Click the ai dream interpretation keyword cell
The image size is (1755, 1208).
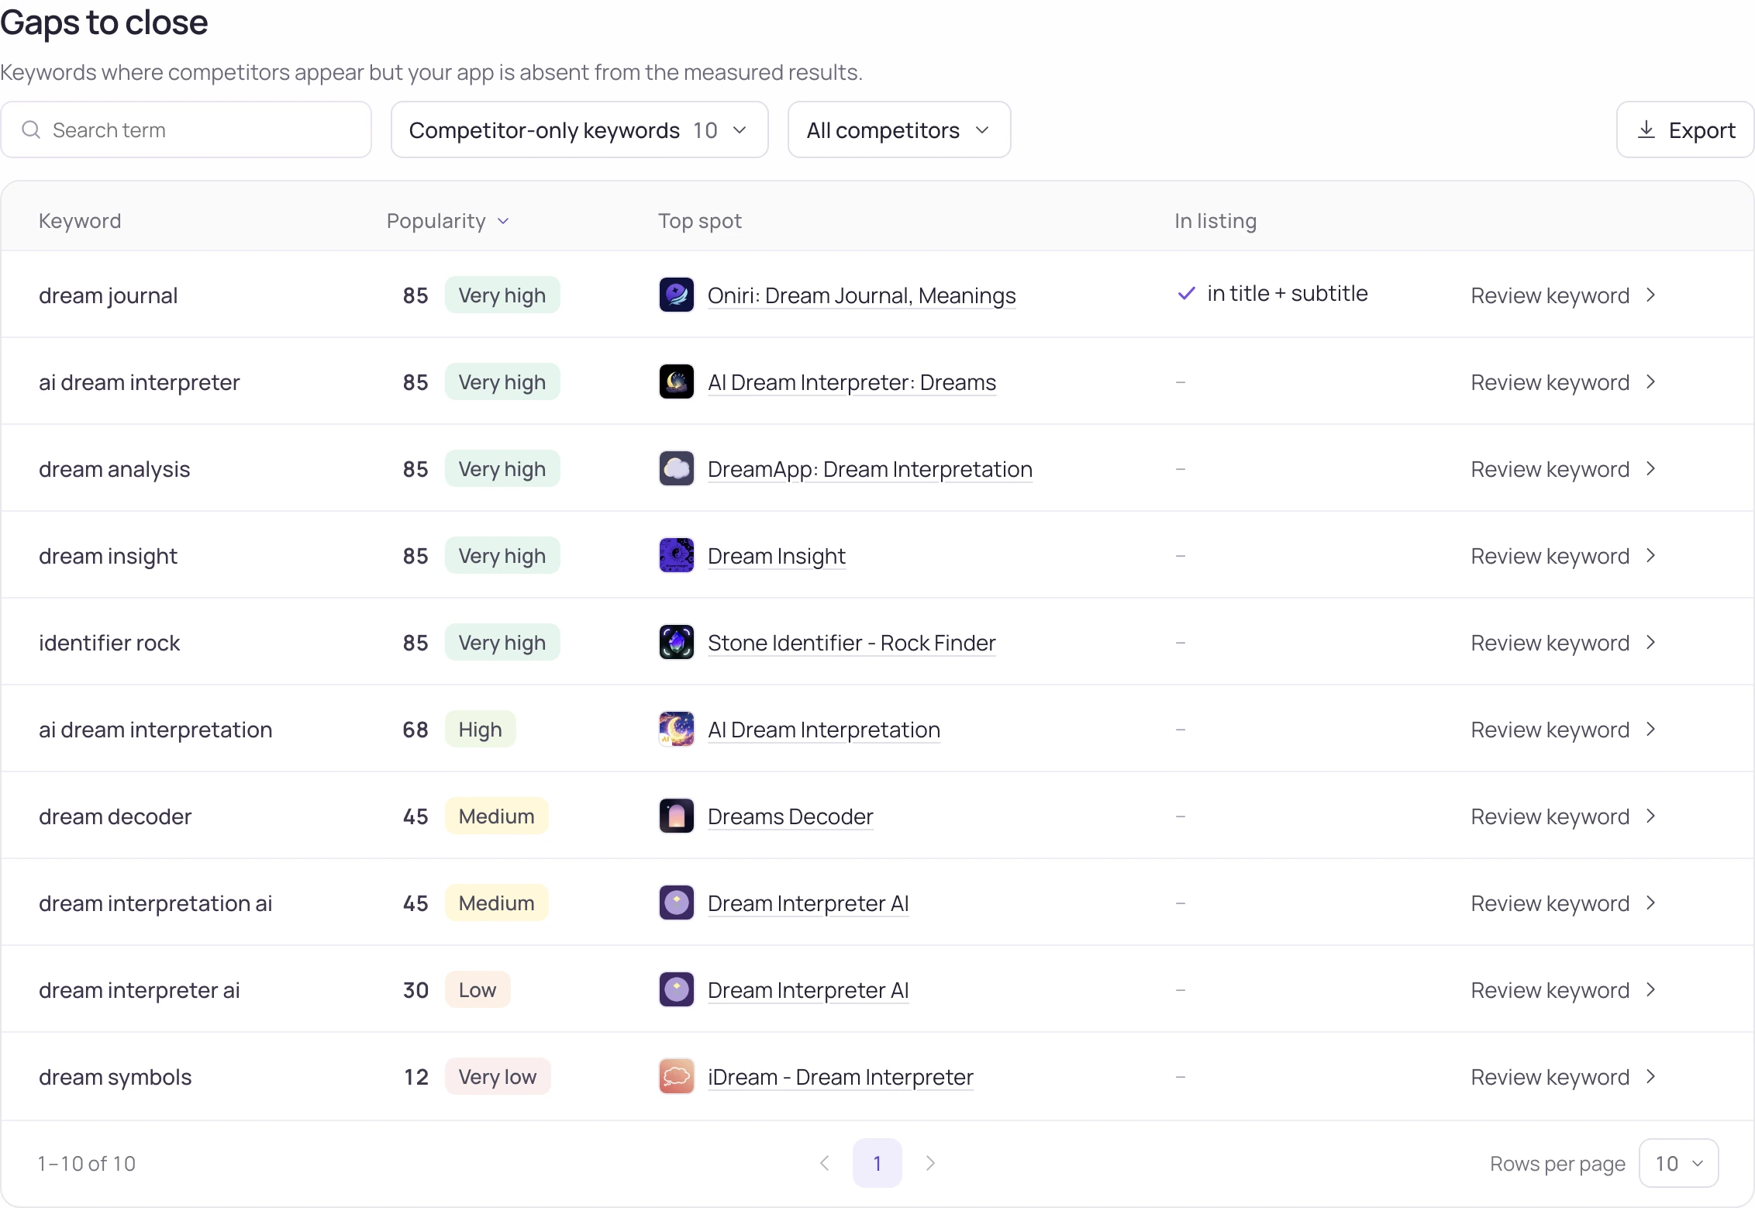pyautogui.click(x=155, y=730)
